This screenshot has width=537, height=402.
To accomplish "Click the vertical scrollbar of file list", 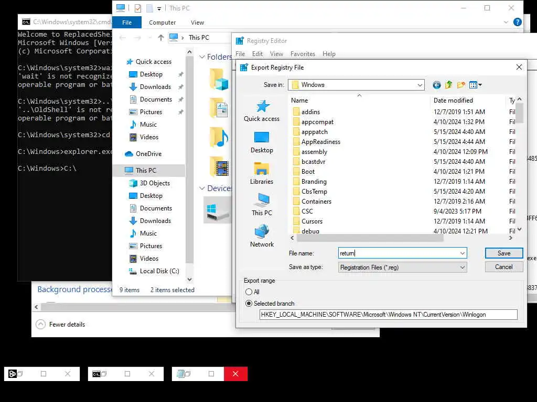I will point(519,113).
